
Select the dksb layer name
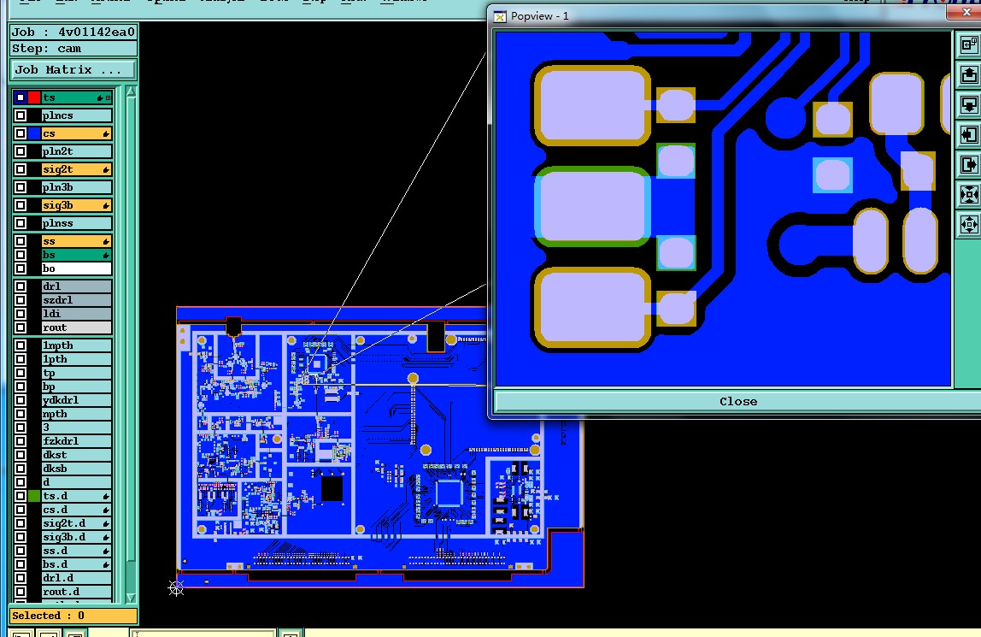click(76, 469)
